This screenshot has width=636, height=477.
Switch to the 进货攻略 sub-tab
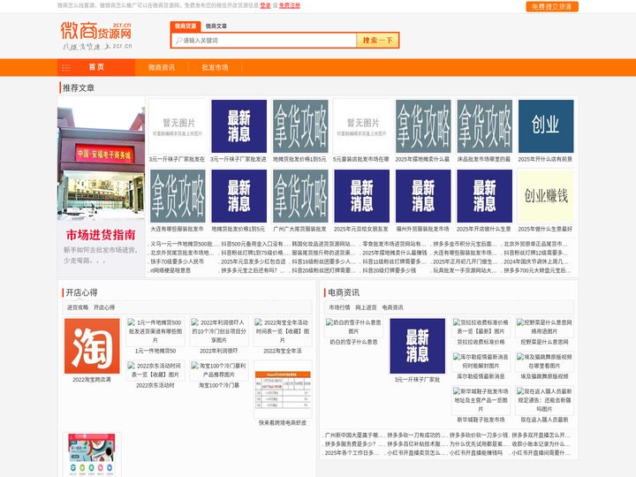click(78, 307)
